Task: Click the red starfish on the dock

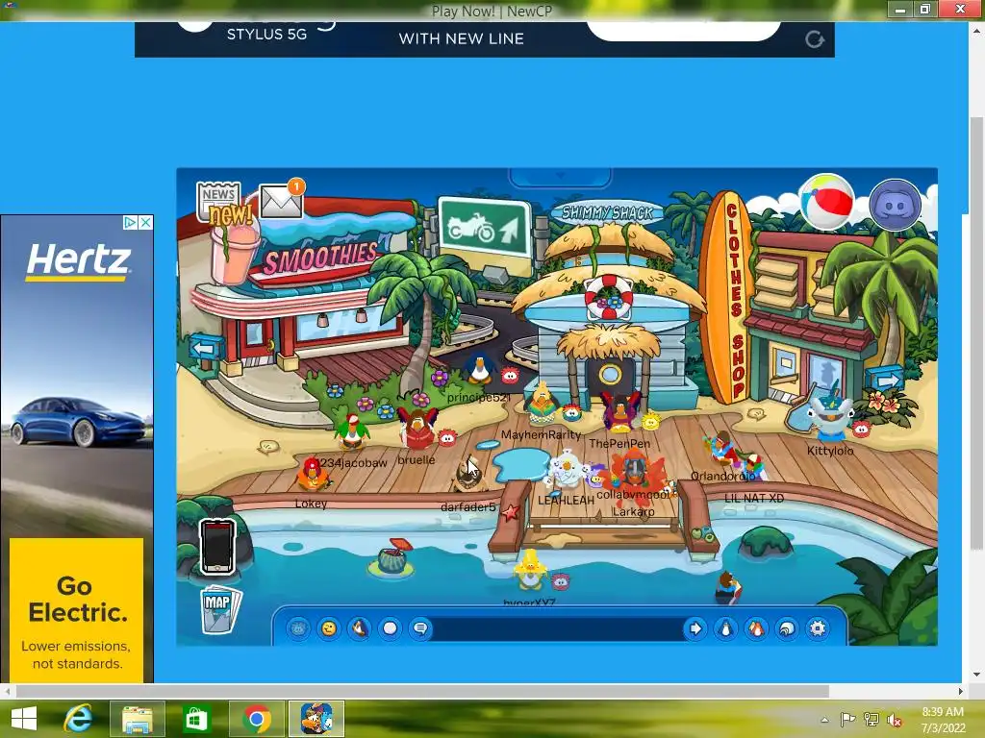Action: 510,513
